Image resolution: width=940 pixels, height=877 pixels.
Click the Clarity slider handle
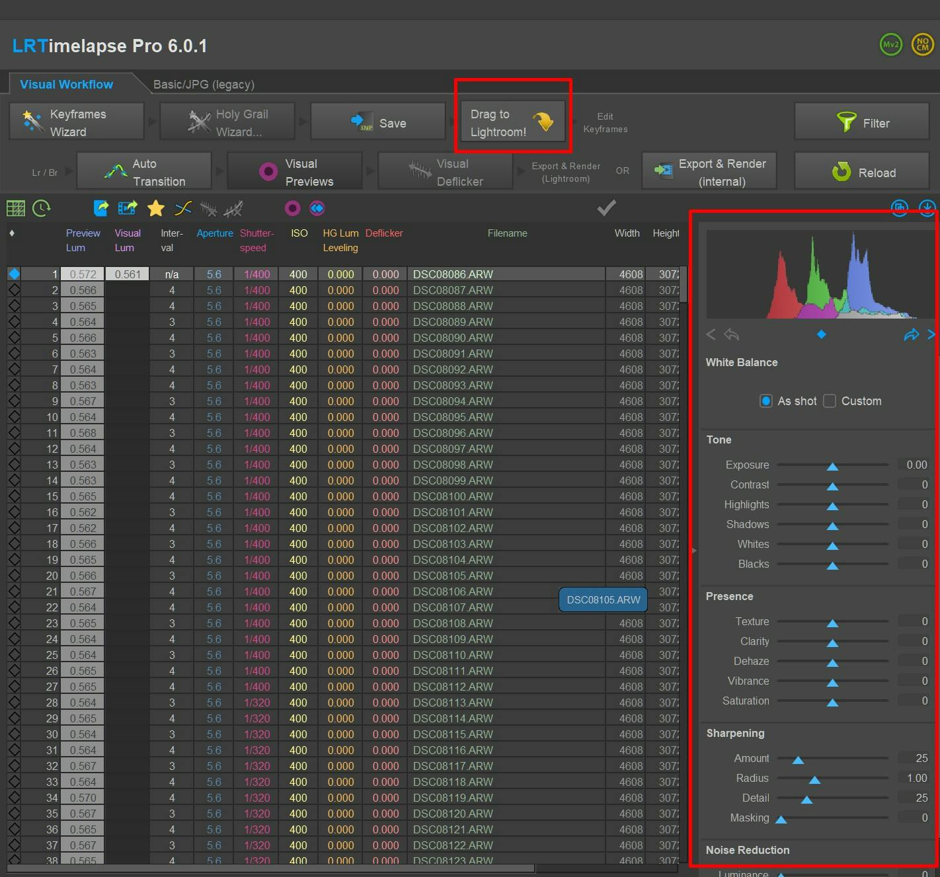click(x=833, y=643)
